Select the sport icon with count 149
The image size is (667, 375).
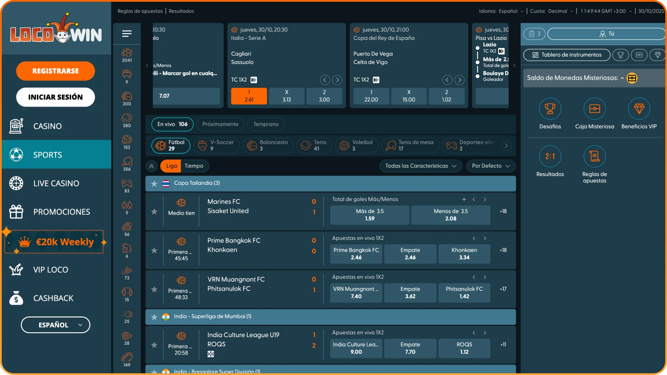click(127, 360)
